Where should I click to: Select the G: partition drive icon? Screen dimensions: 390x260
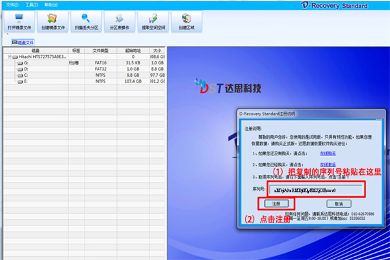coord(20,63)
